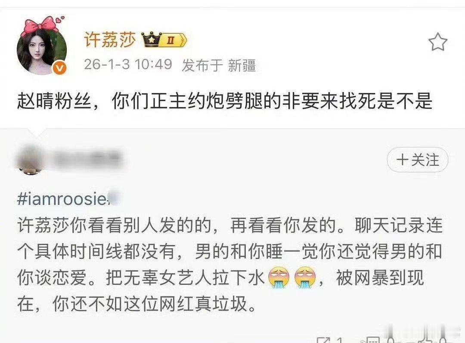Tap the orange V verified badge

coord(60,68)
